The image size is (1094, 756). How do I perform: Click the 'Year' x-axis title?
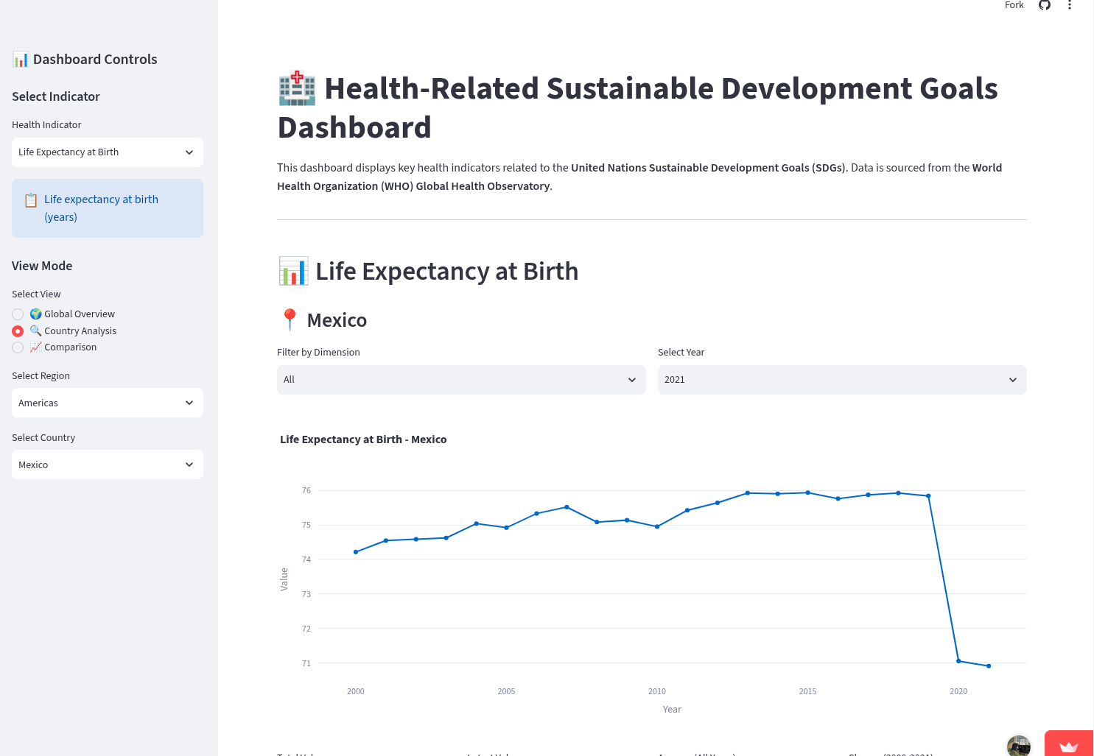pos(672,710)
